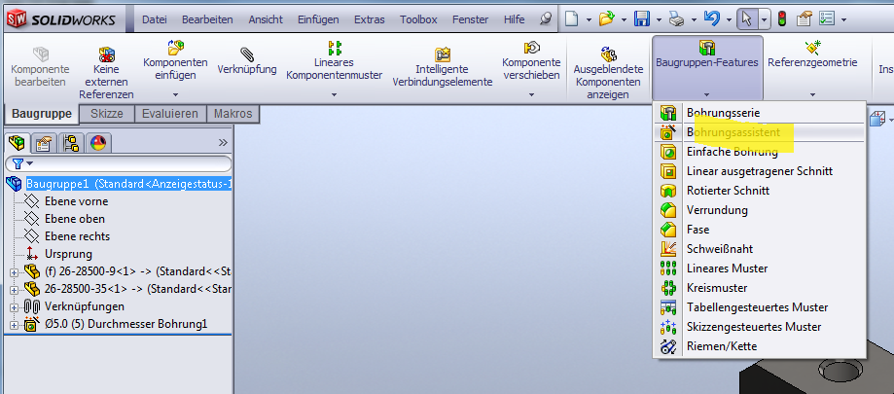Choose Lineares Muster menu entry
This screenshot has height=394, width=894.
pyautogui.click(x=760, y=268)
